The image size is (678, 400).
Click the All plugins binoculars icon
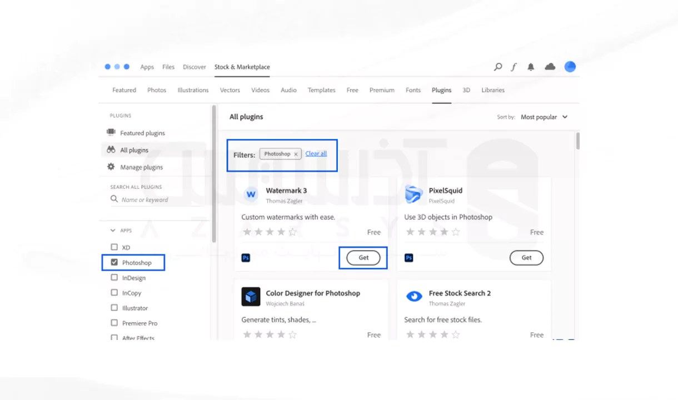pos(111,149)
